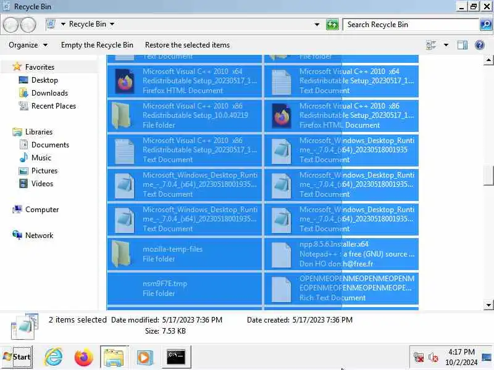Click the search magnifier button

486,24
